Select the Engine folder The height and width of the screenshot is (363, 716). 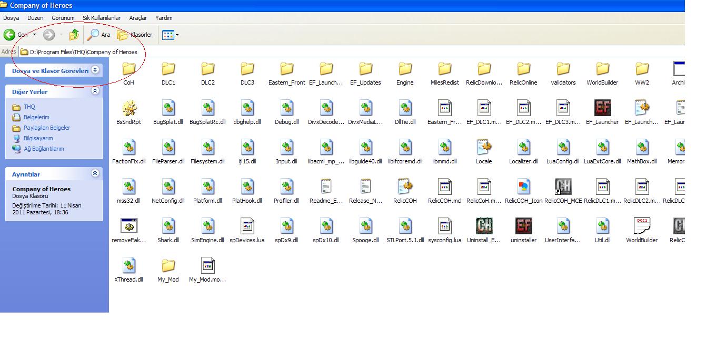point(405,74)
